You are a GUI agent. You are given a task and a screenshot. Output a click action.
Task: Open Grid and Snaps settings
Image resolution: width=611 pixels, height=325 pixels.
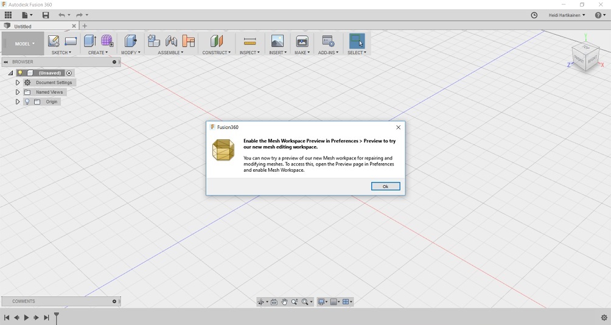[335, 302]
